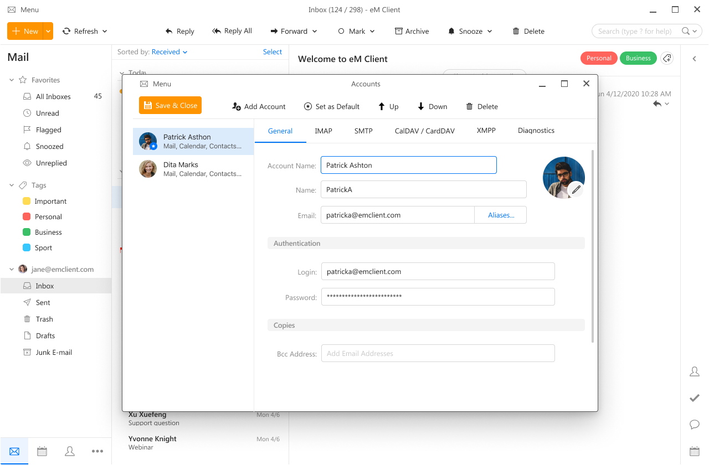Move account Down in list
This screenshot has height=465, width=709.
pyautogui.click(x=432, y=106)
